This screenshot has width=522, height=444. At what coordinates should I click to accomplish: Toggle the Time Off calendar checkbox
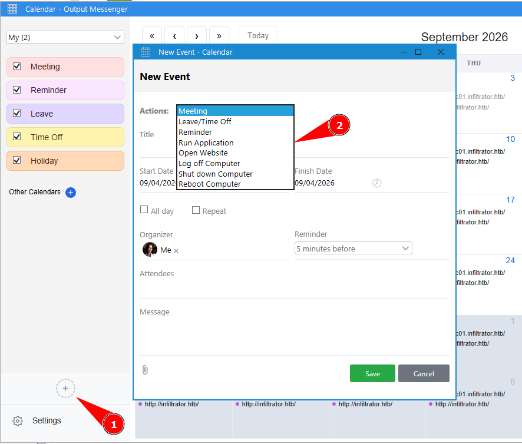pos(16,137)
